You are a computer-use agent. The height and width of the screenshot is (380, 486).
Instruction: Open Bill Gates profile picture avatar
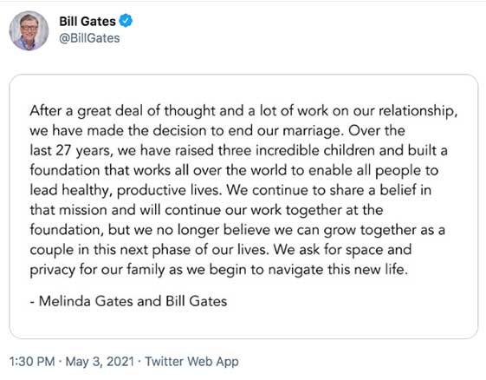(x=29, y=30)
